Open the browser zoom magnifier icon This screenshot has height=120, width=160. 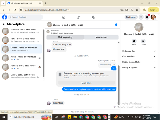(132, 10)
